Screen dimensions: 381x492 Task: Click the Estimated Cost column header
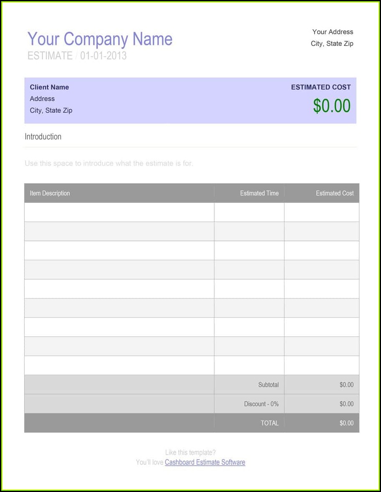[x=335, y=194]
